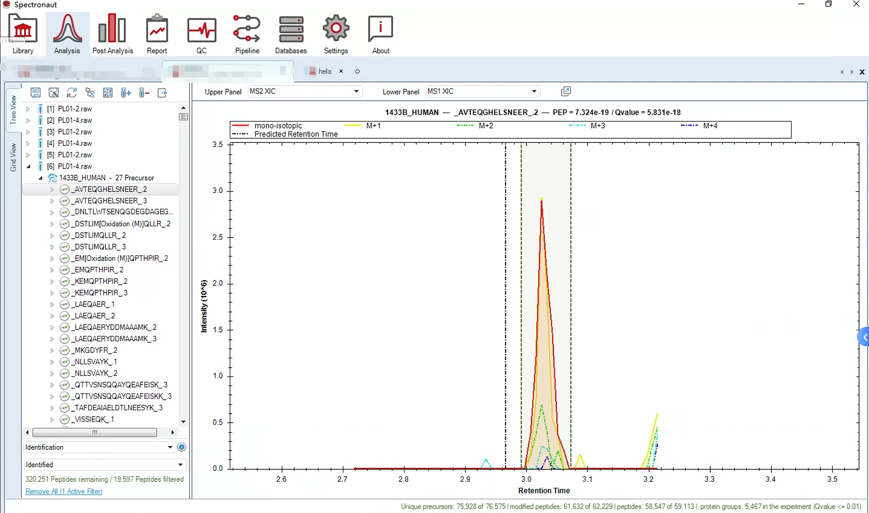Switch to the Grid View tab
This screenshot has width=869, height=513.
point(13,157)
